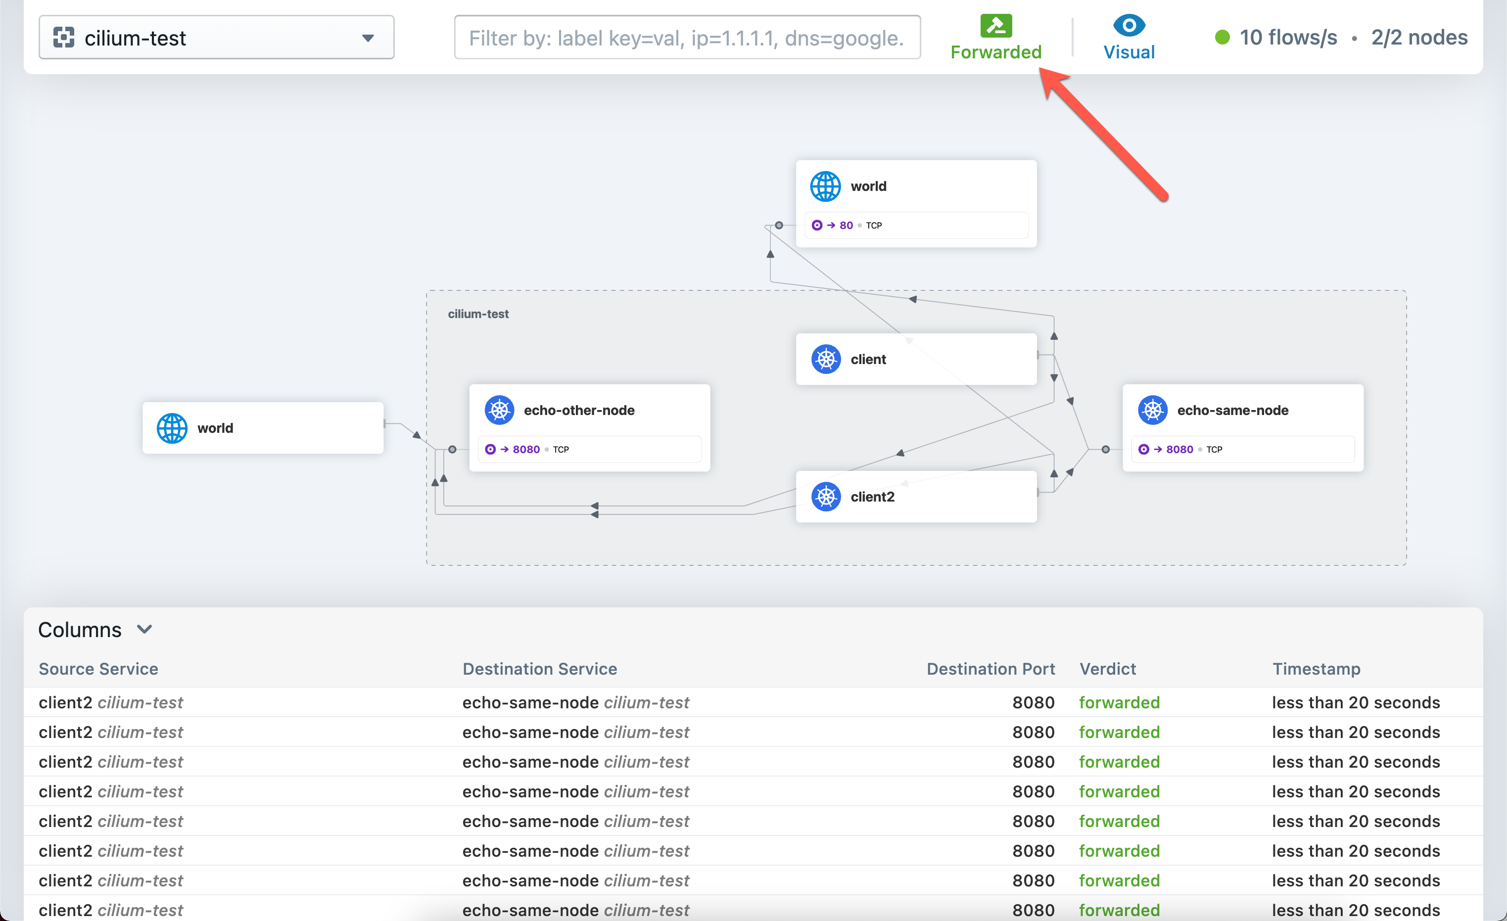1507x921 pixels.
Task: Click the Verdict column header
Action: coord(1108,668)
